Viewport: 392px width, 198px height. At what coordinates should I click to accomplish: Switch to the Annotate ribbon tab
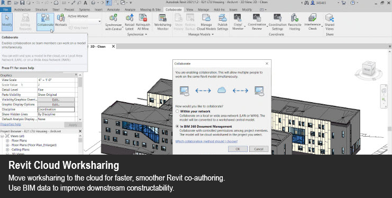coord(114,10)
